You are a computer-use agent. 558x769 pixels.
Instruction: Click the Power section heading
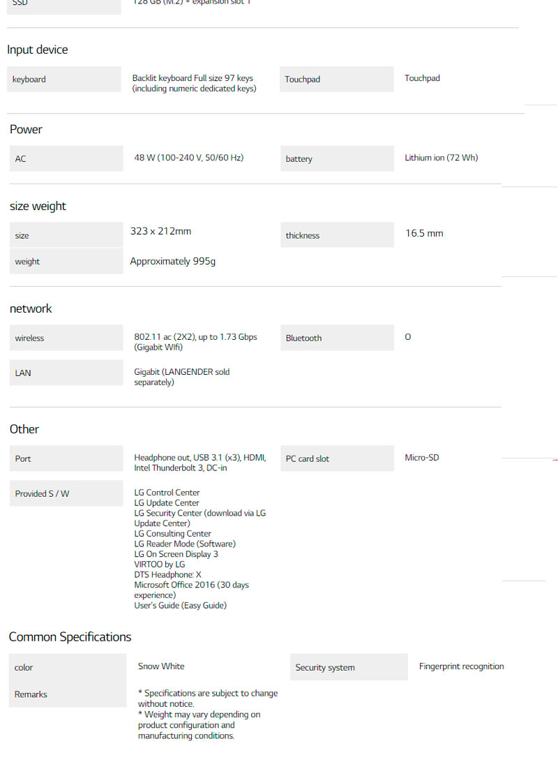(x=26, y=129)
